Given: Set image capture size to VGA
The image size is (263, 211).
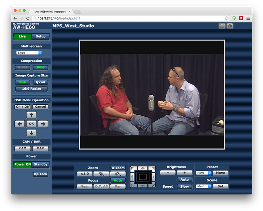Looking at the screenshot, I should pyautogui.click(x=23, y=82).
